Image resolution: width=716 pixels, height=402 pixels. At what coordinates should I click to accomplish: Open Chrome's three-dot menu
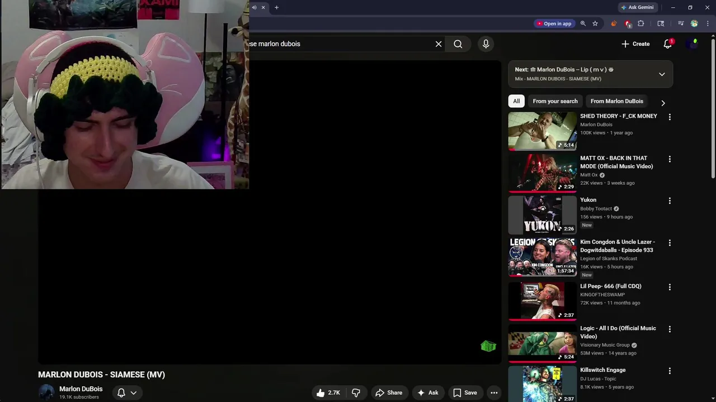point(708,23)
